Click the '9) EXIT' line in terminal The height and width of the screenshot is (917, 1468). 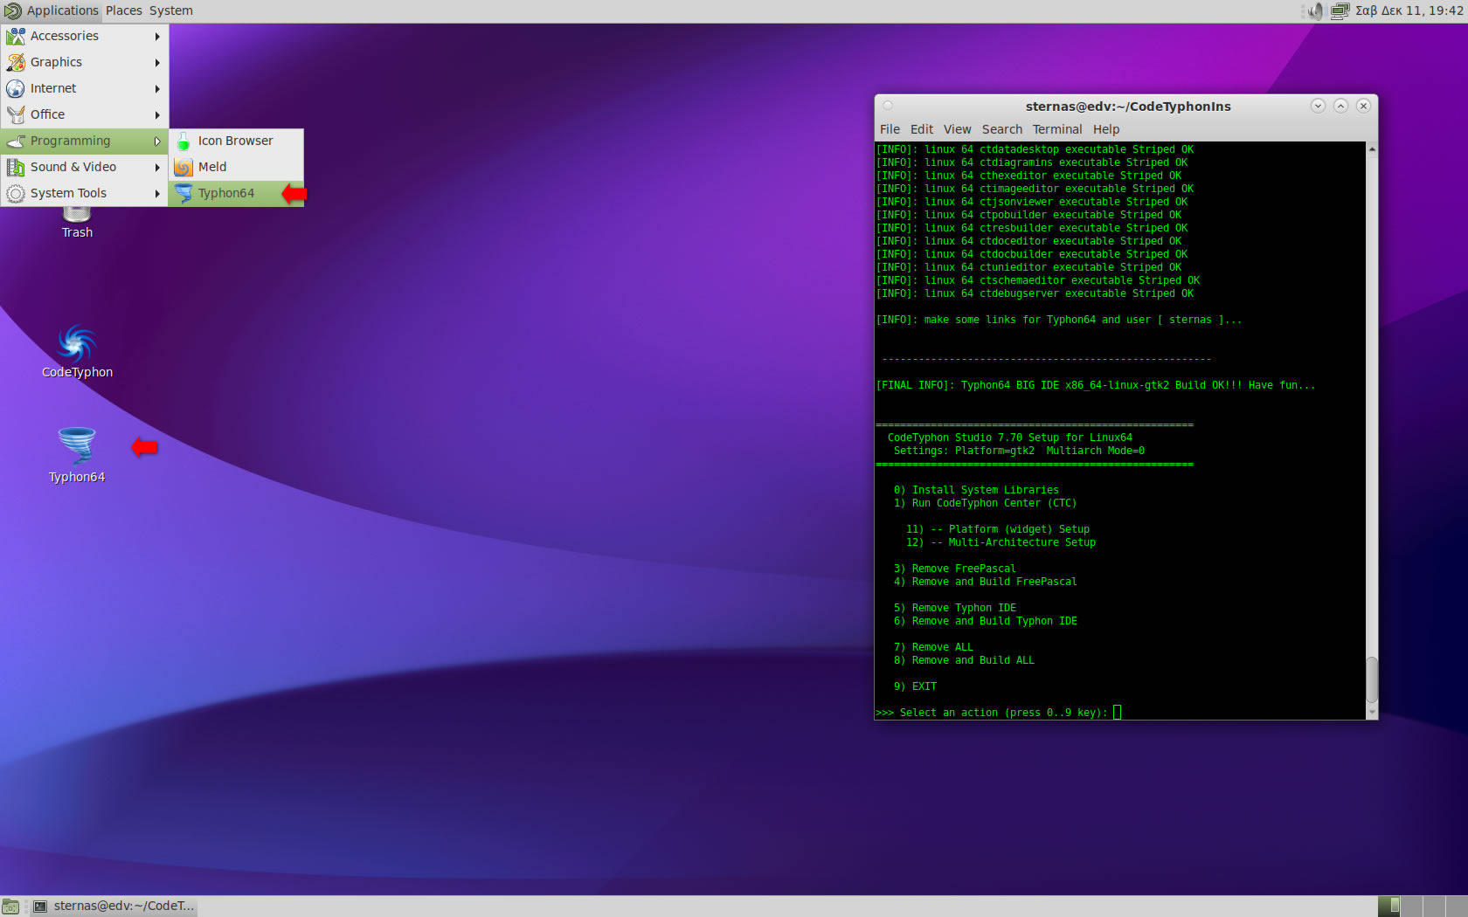pos(915,686)
